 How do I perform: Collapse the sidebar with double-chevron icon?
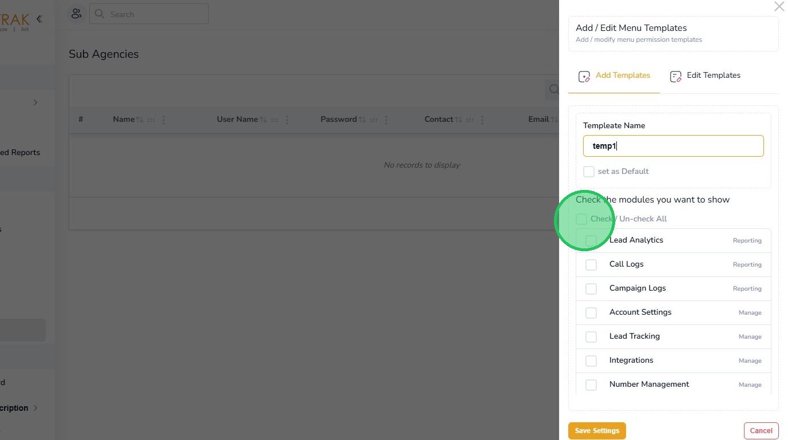click(39, 19)
